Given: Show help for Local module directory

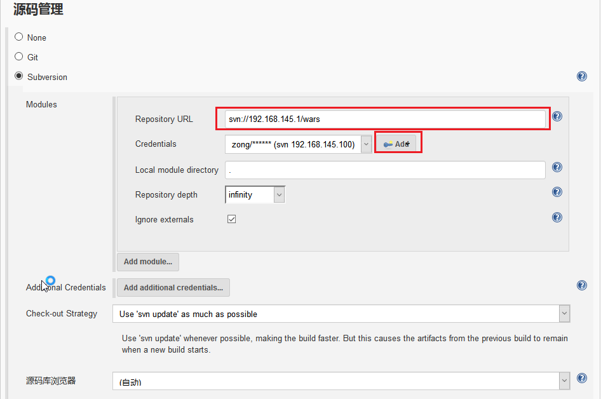Looking at the screenshot, I should click(x=557, y=167).
